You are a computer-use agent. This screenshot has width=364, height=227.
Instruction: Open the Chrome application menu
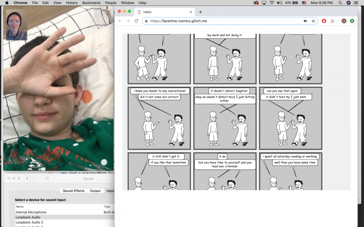coord(20,3)
